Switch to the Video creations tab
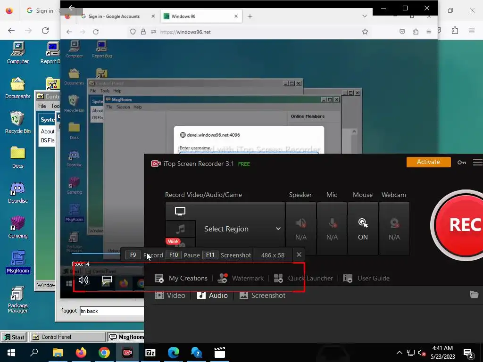 click(x=170, y=296)
